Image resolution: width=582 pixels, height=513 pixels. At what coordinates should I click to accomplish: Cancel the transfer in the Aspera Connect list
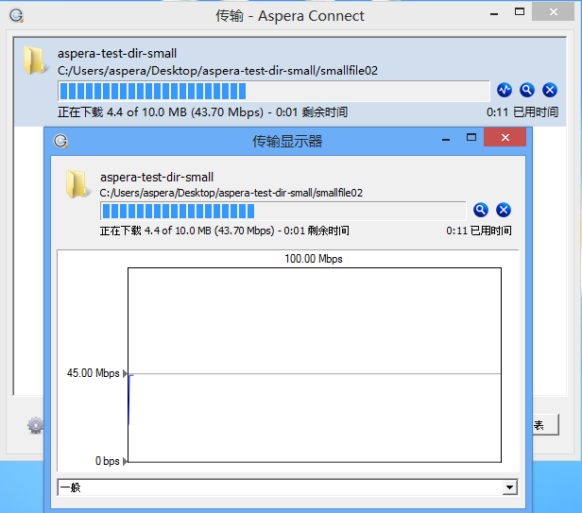[550, 91]
